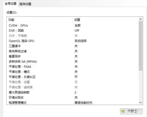Open the 自动选择 value for OpenGL GPU

pos(81,41)
